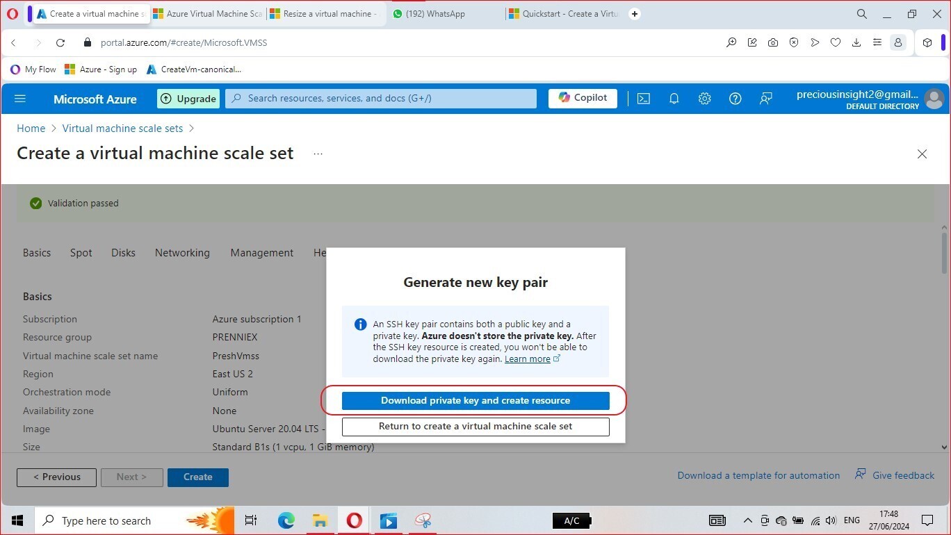
Task: Open the My Flow bookmark
Action: coord(33,69)
